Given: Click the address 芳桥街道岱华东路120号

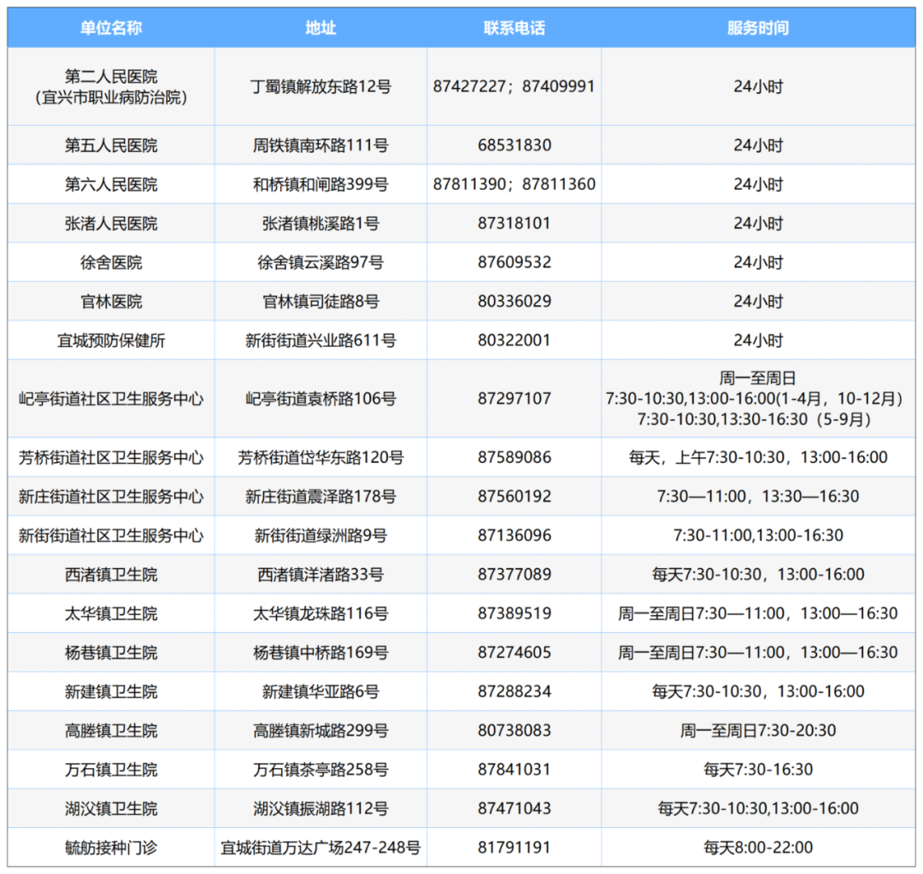Looking at the screenshot, I should [320, 458].
